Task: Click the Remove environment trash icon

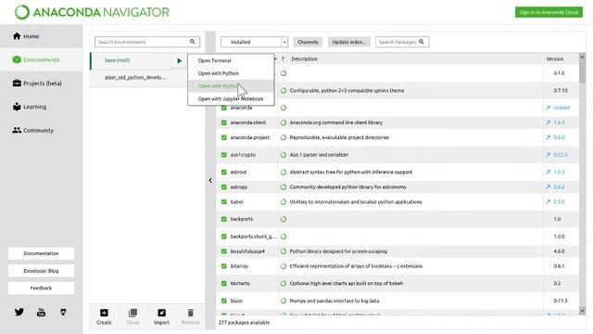Action: [190, 313]
